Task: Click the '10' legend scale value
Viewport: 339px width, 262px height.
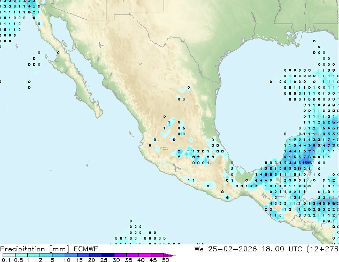Action: tap(67, 260)
